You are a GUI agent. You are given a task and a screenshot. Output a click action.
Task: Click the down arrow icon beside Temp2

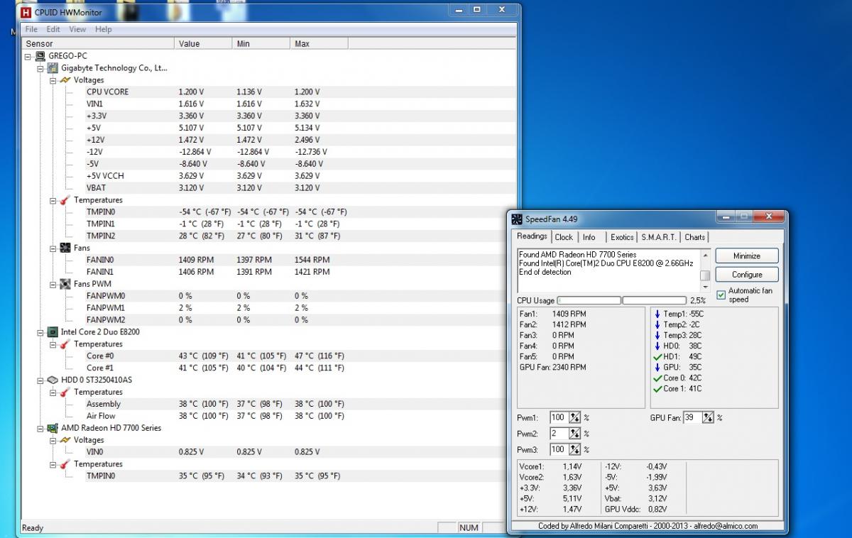click(x=657, y=324)
